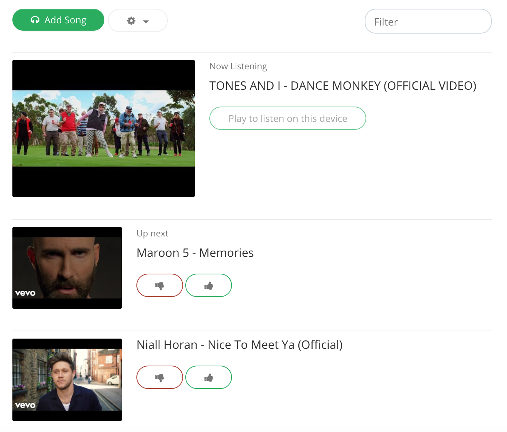The image size is (507, 432).
Task: Focus the Filter input field
Action: (x=428, y=22)
